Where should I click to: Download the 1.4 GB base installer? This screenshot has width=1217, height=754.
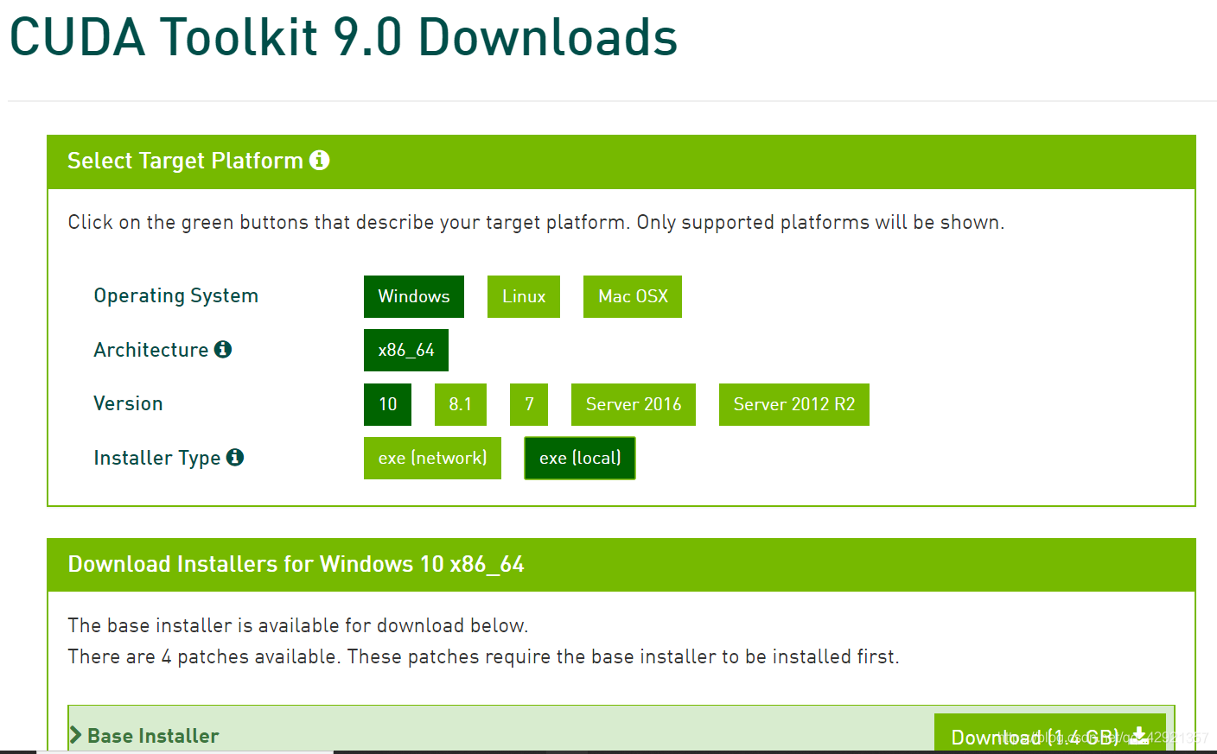point(1050,733)
